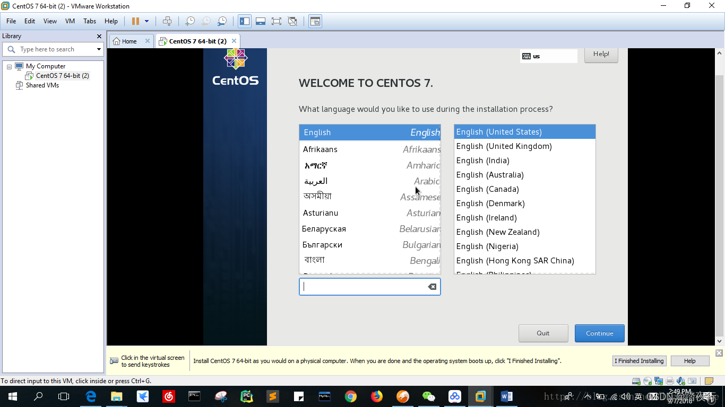Open Microsoft Edge from taskbar

pos(91,396)
